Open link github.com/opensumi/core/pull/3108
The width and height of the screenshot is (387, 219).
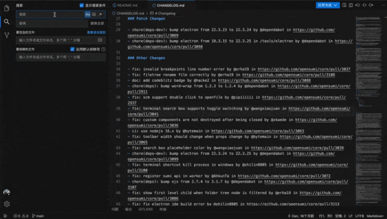pos(288,75)
